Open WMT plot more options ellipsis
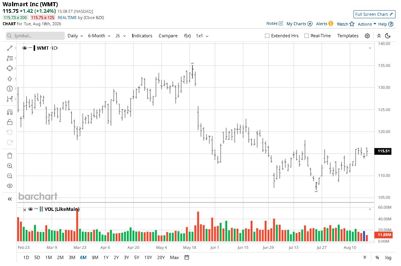 coord(30,47)
